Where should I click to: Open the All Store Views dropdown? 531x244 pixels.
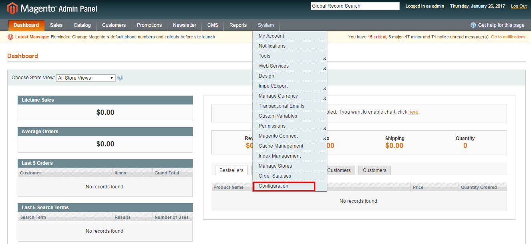[85, 78]
